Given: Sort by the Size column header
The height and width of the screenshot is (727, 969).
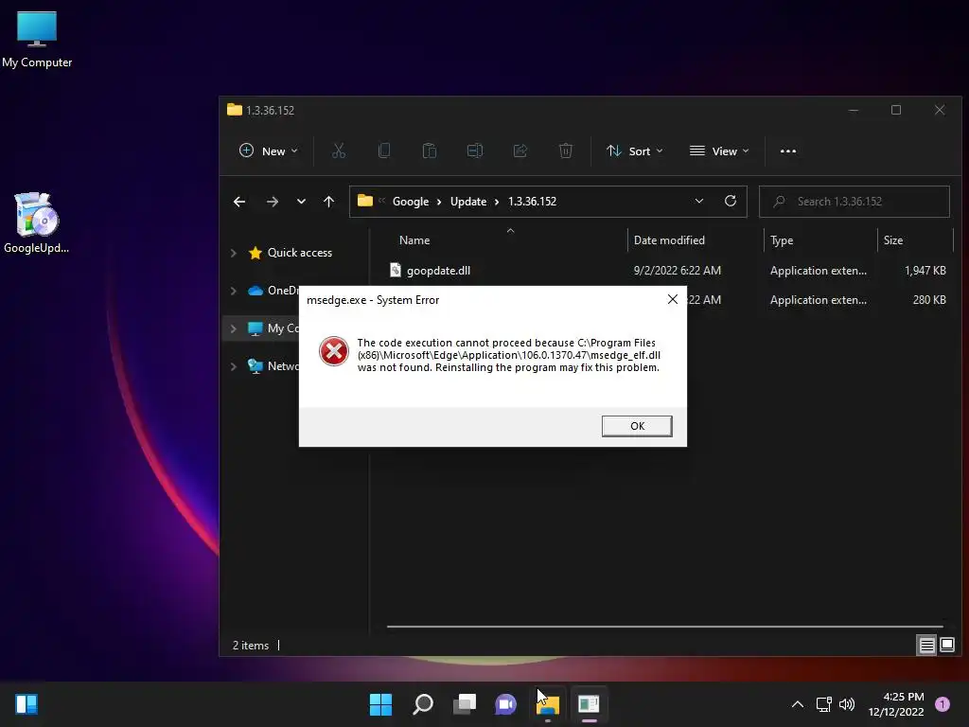Looking at the screenshot, I should pyautogui.click(x=893, y=239).
